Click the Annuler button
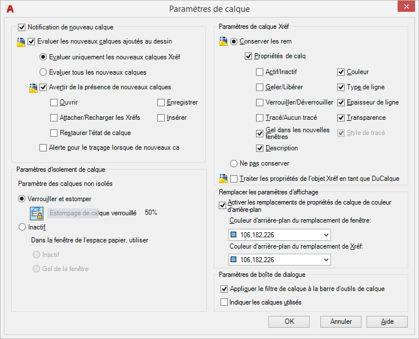This screenshot has height=339, width=419. click(x=341, y=321)
